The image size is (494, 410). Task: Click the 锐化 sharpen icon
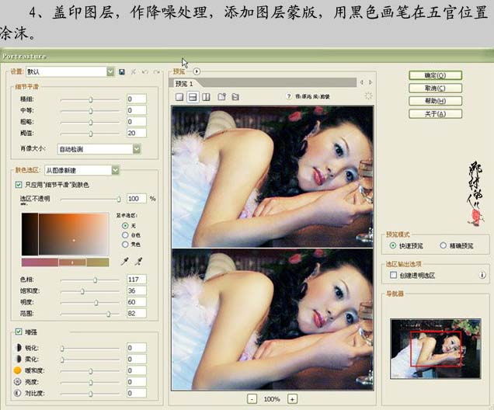tap(18, 348)
